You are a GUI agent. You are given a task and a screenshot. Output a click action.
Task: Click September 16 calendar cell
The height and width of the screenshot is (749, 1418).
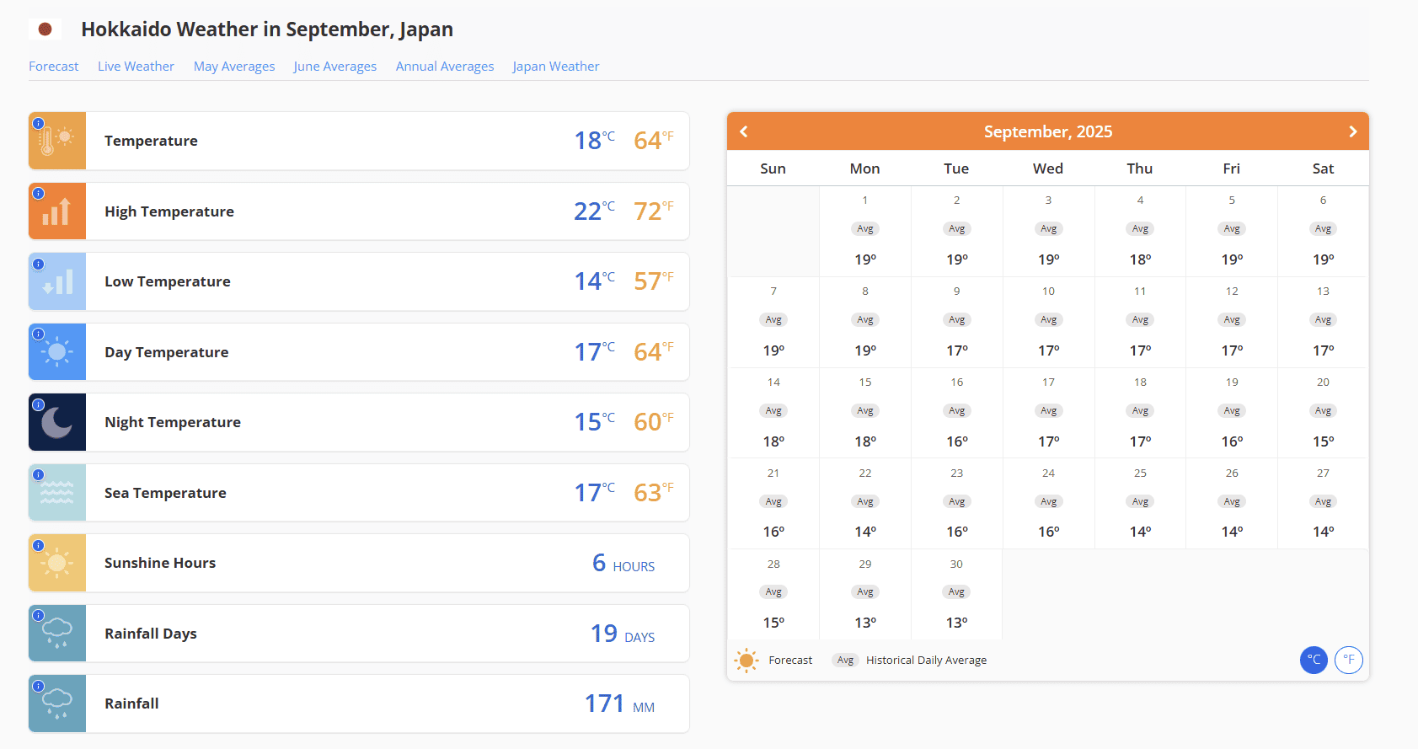pos(957,414)
